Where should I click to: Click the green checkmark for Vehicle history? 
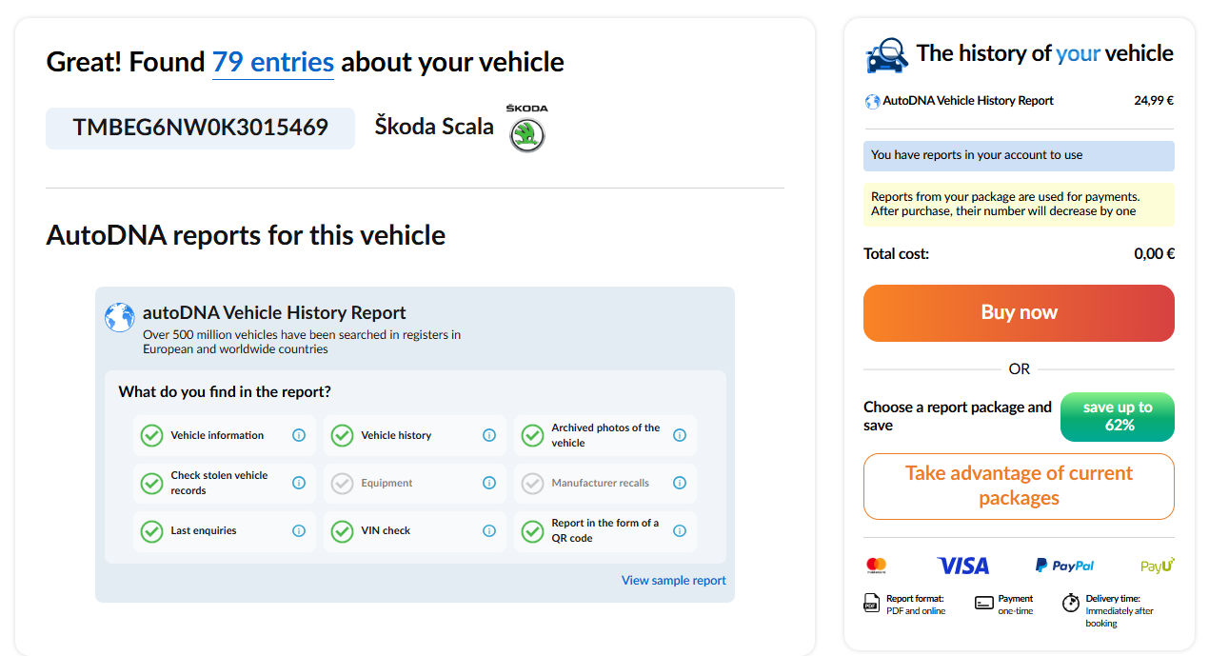tap(343, 435)
